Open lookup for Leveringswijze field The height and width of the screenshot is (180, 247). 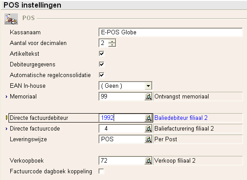pos(148,139)
